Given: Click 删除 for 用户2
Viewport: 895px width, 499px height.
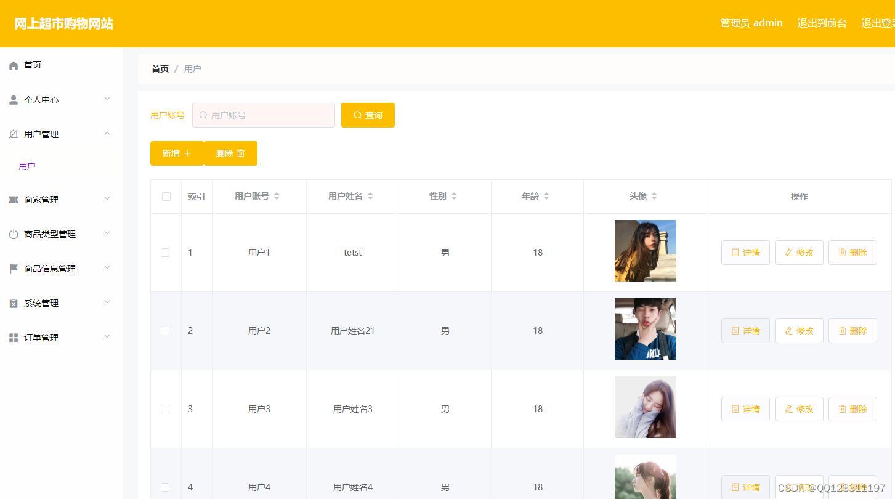Looking at the screenshot, I should pos(852,331).
